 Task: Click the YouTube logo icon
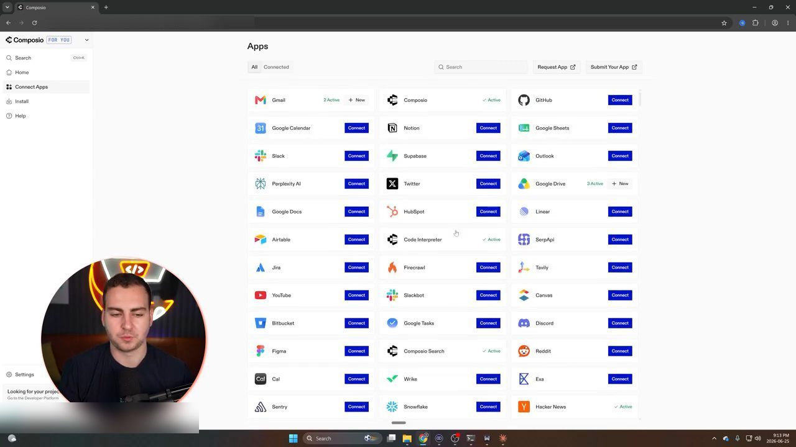(x=261, y=296)
